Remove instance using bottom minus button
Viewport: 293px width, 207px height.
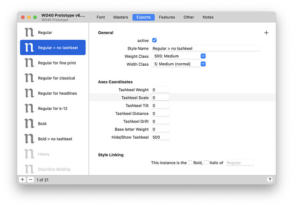31,179
